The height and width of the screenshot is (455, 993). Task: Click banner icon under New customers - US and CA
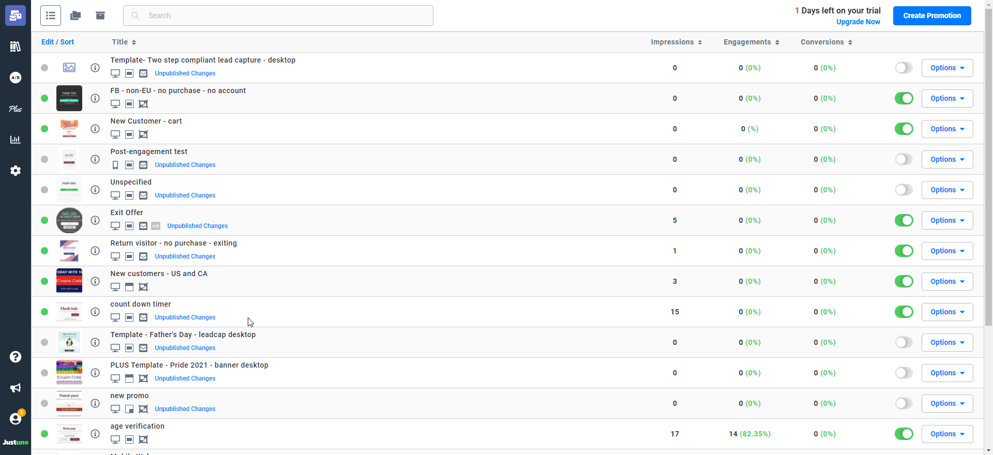coord(129,287)
